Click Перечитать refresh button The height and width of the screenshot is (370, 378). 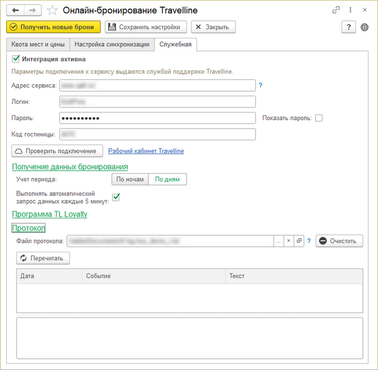43,258
